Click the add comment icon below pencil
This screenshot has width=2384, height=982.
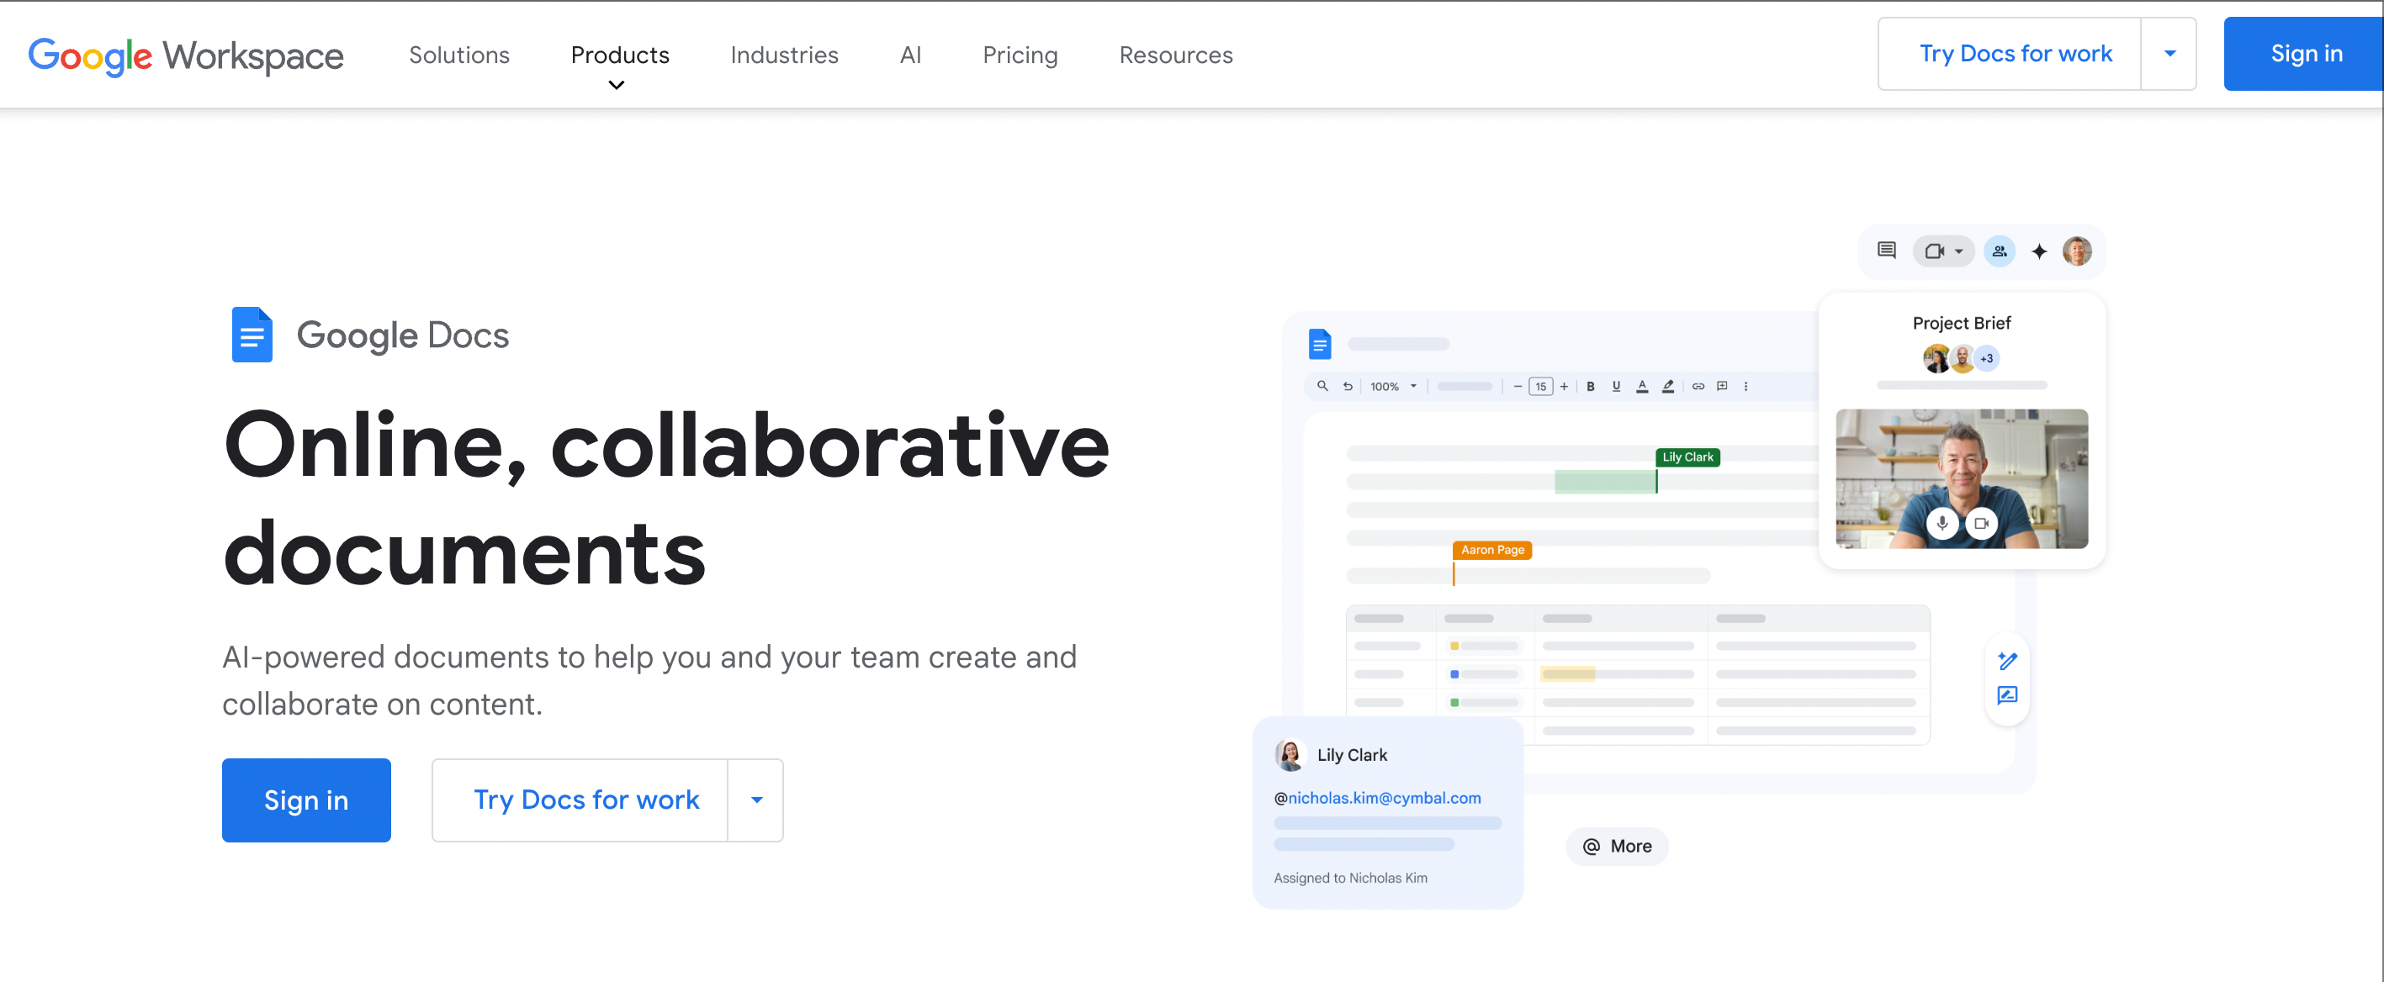[x=2006, y=695]
